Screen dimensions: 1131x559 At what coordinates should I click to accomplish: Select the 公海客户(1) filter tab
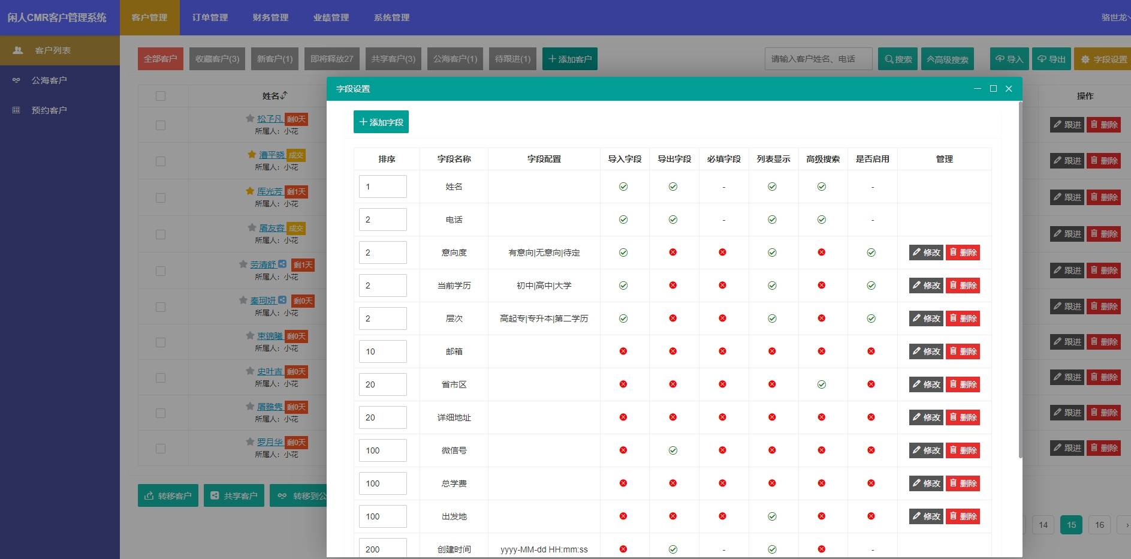(456, 59)
